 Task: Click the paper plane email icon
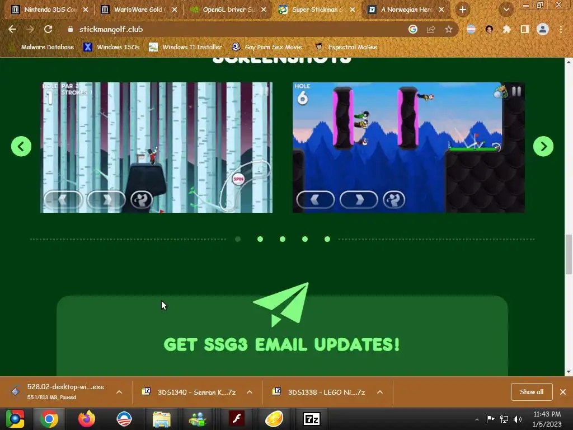[281, 304]
